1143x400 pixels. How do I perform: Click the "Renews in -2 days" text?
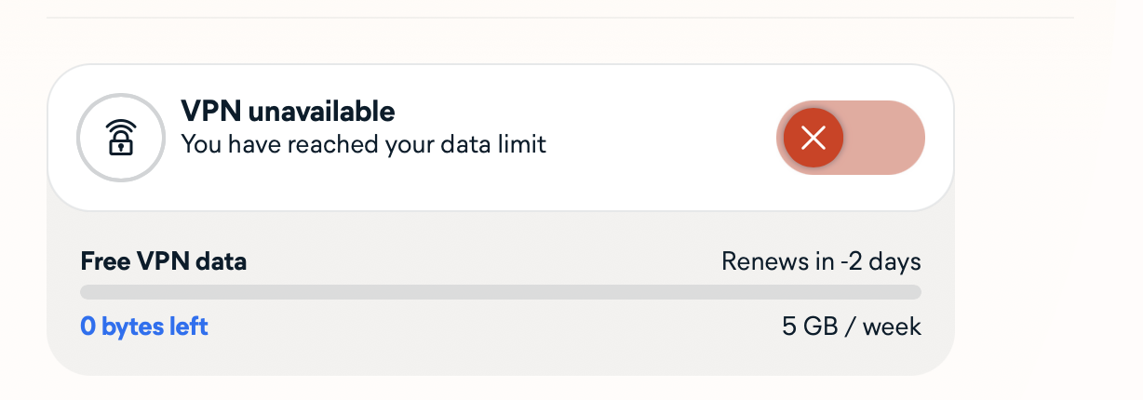point(821,261)
